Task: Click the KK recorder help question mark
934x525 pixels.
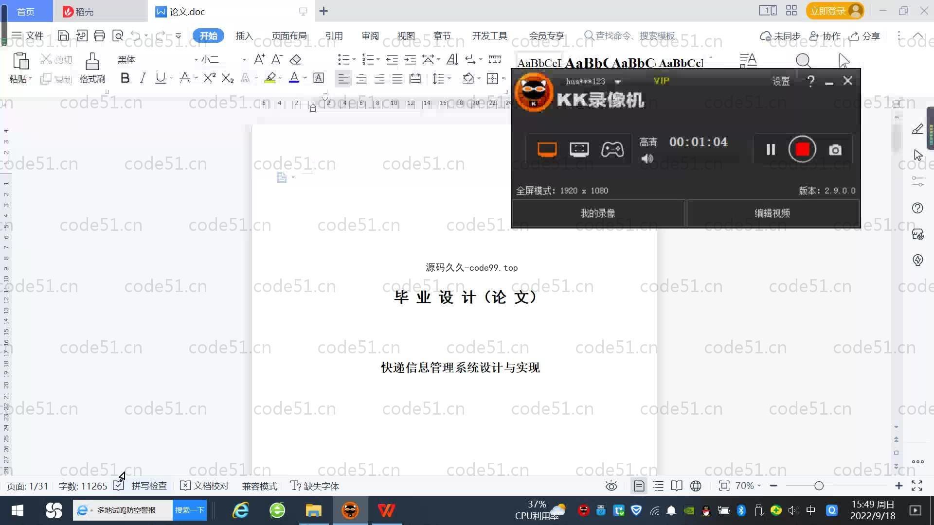Action: point(810,81)
